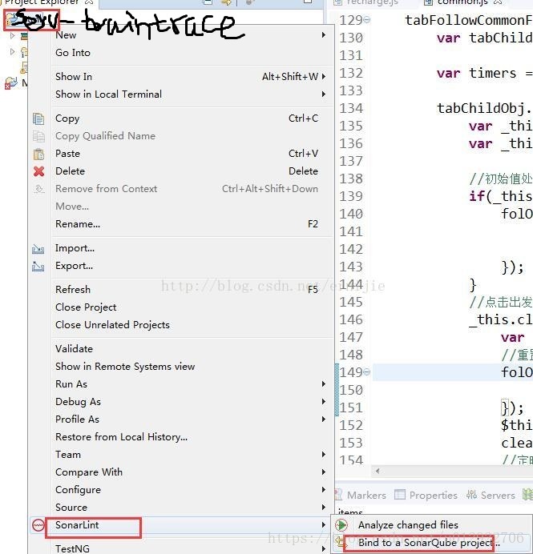Click the Properties view icon in bottom panel
This screenshot has width=533, height=554.
(x=400, y=495)
